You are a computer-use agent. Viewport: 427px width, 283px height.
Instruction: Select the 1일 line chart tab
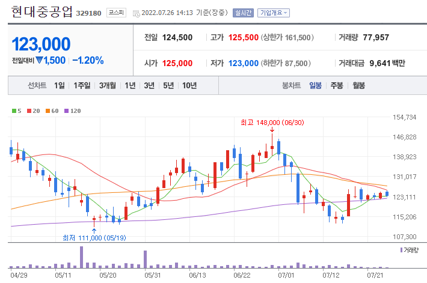pyautogui.click(x=60, y=85)
